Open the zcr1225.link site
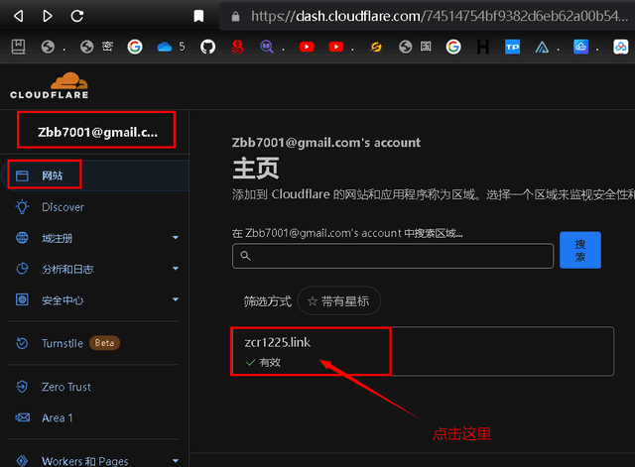The width and height of the screenshot is (635, 467). tap(278, 342)
